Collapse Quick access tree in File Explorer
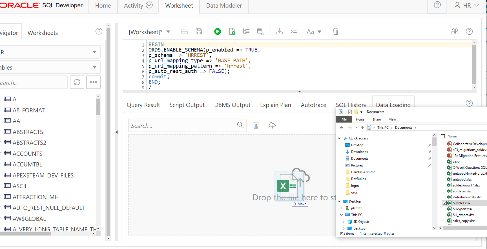The image size is (487, 249). 339,138
